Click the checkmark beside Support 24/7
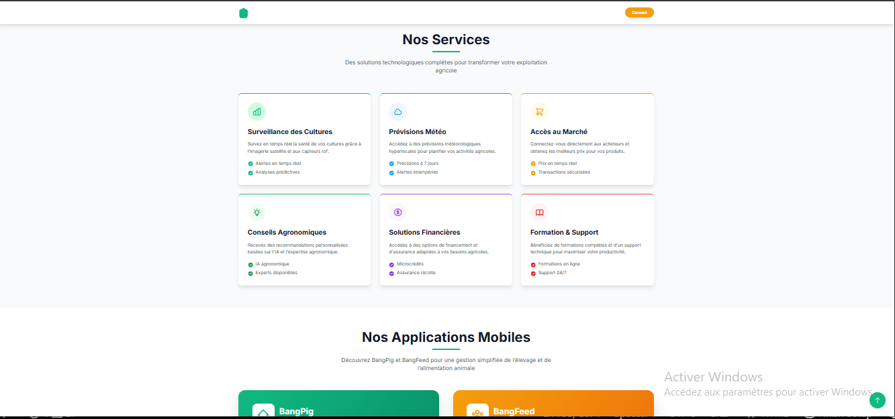 point(533,273)
